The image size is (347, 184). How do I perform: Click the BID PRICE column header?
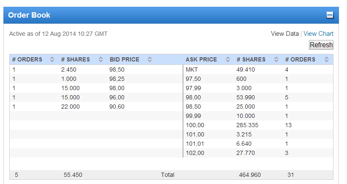pyautogui.click(x=124, y=60)
